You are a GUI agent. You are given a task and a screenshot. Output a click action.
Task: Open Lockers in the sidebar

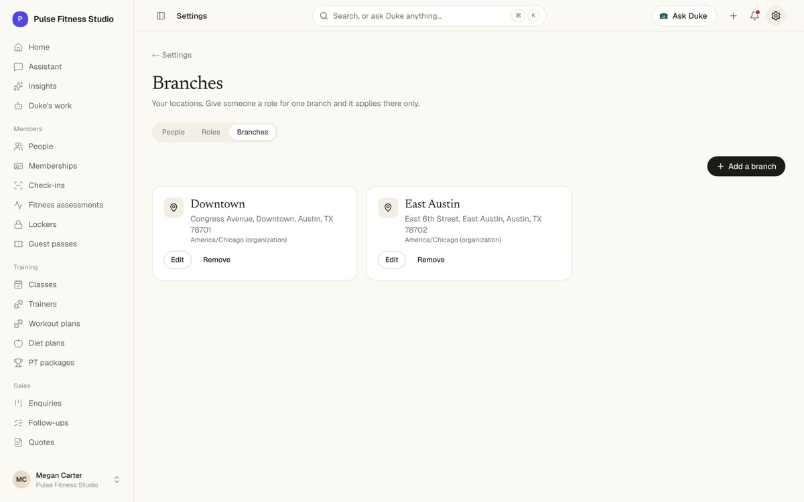[67, 224]
